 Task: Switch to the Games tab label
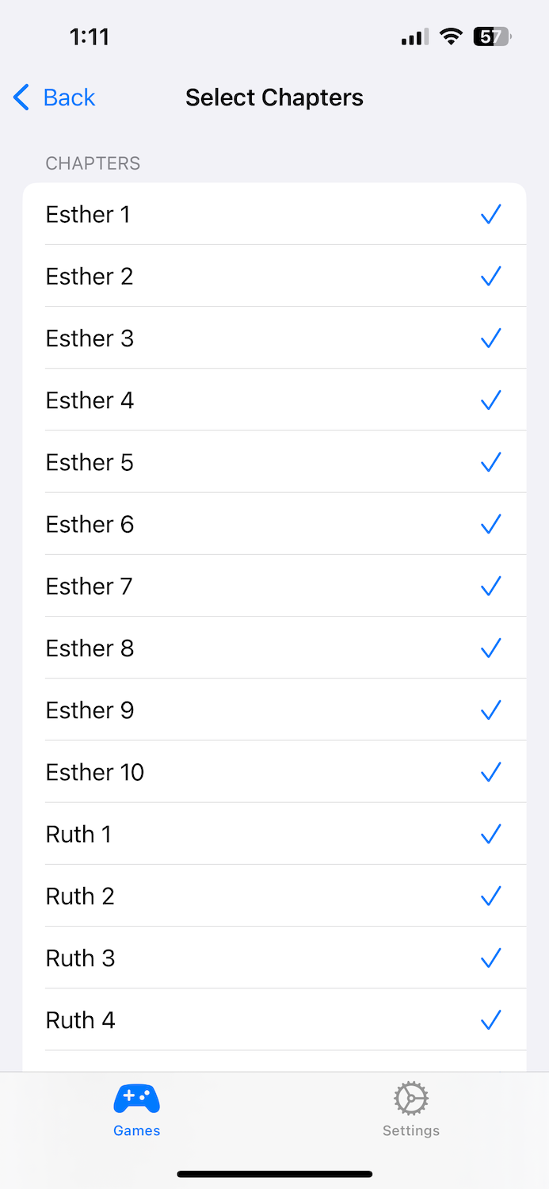coord(137,1131)
